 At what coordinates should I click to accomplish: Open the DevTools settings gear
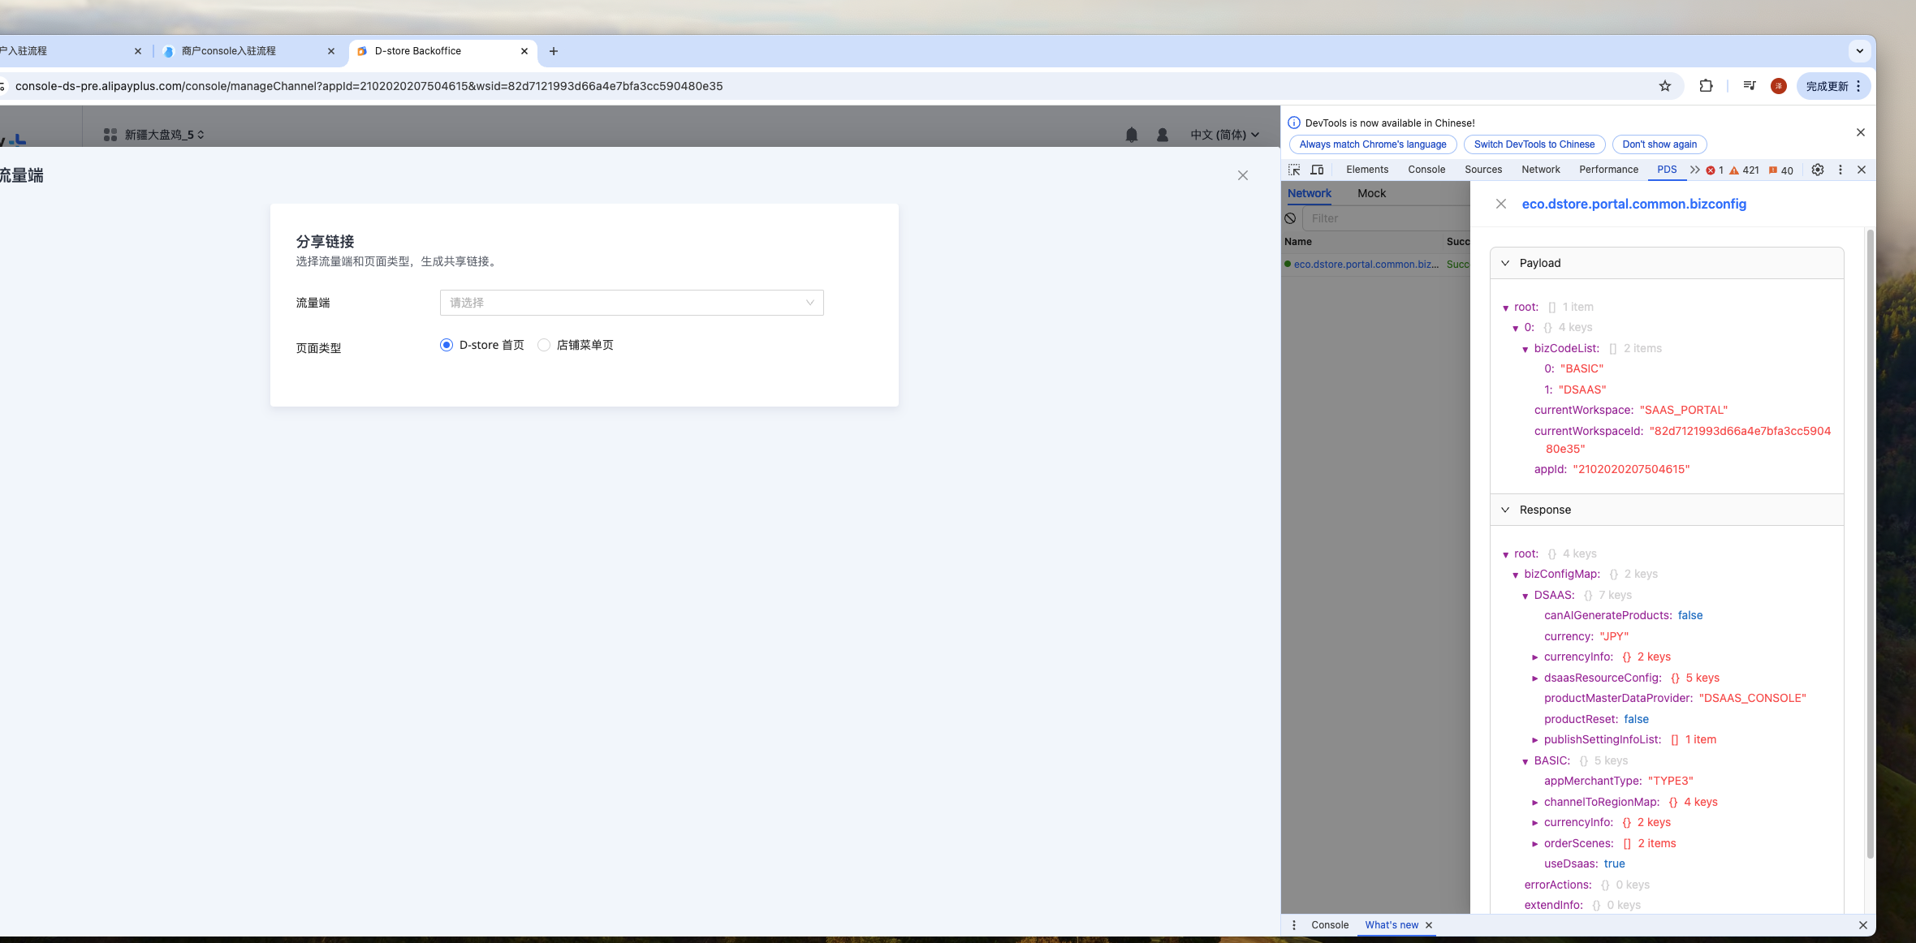coord(1818,170)
